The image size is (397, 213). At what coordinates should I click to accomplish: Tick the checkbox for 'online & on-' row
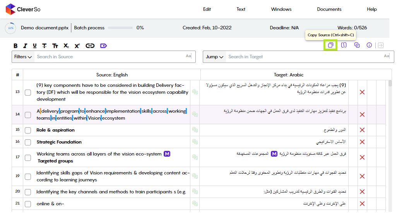tap(28, 204)
